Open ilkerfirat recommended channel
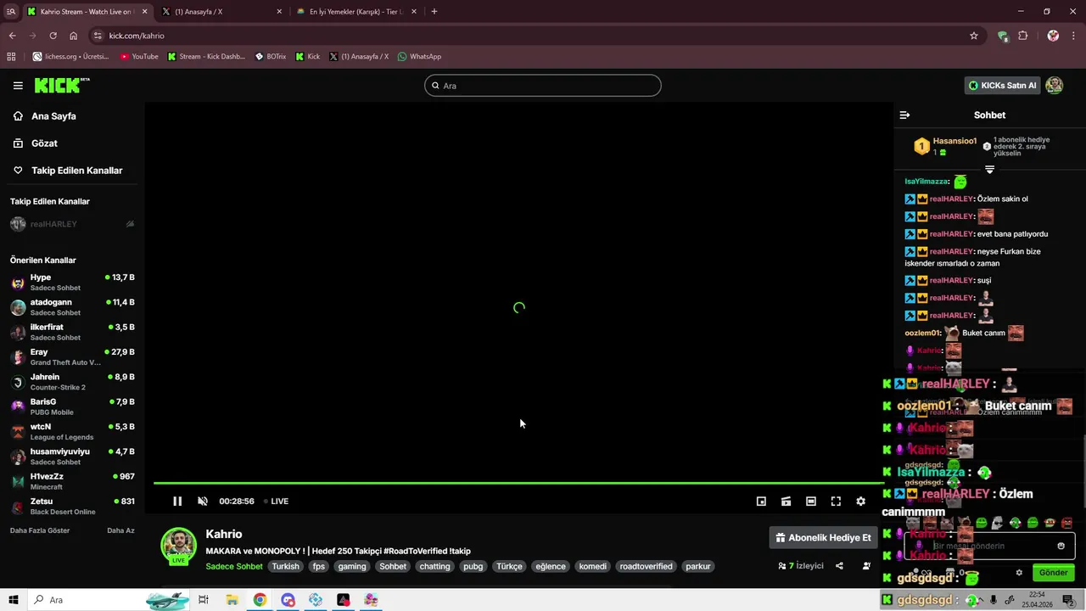This screenshot has width=1086, height=611. pyautogui.click(x=72, y=332)
